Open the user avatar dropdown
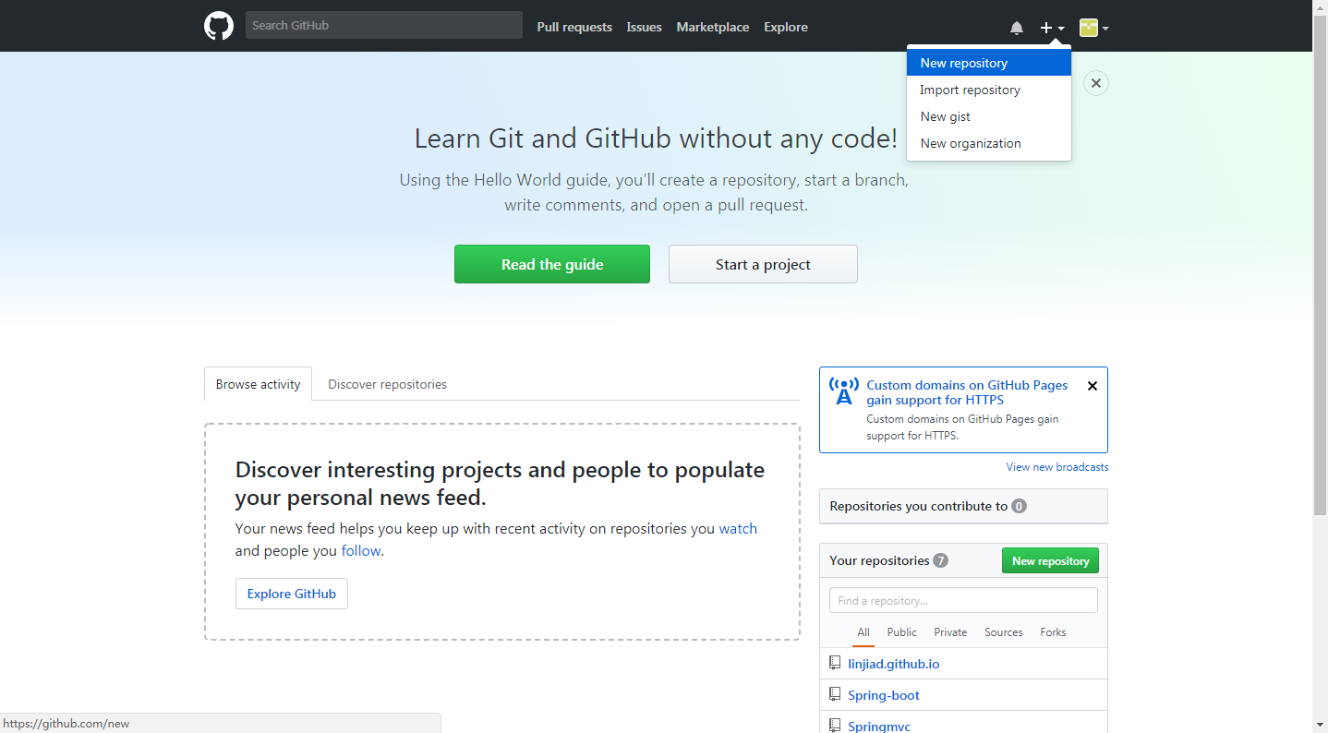This screenshot has height=733, width=1328. [1093, 28]
